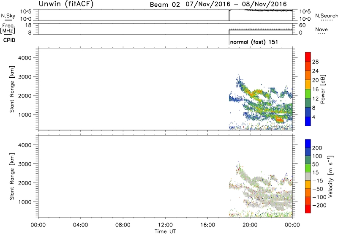Click the 'Power [dB]' color bar label
The height and width of the screenshot is (234, 338).
click(323, 89)
